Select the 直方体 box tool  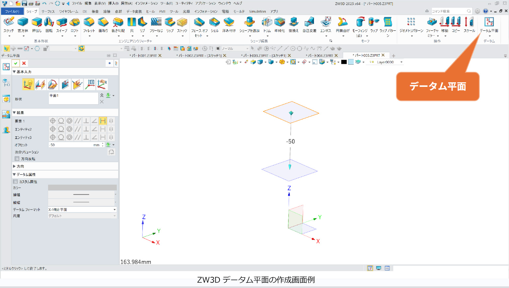click(x=23, y=25)
